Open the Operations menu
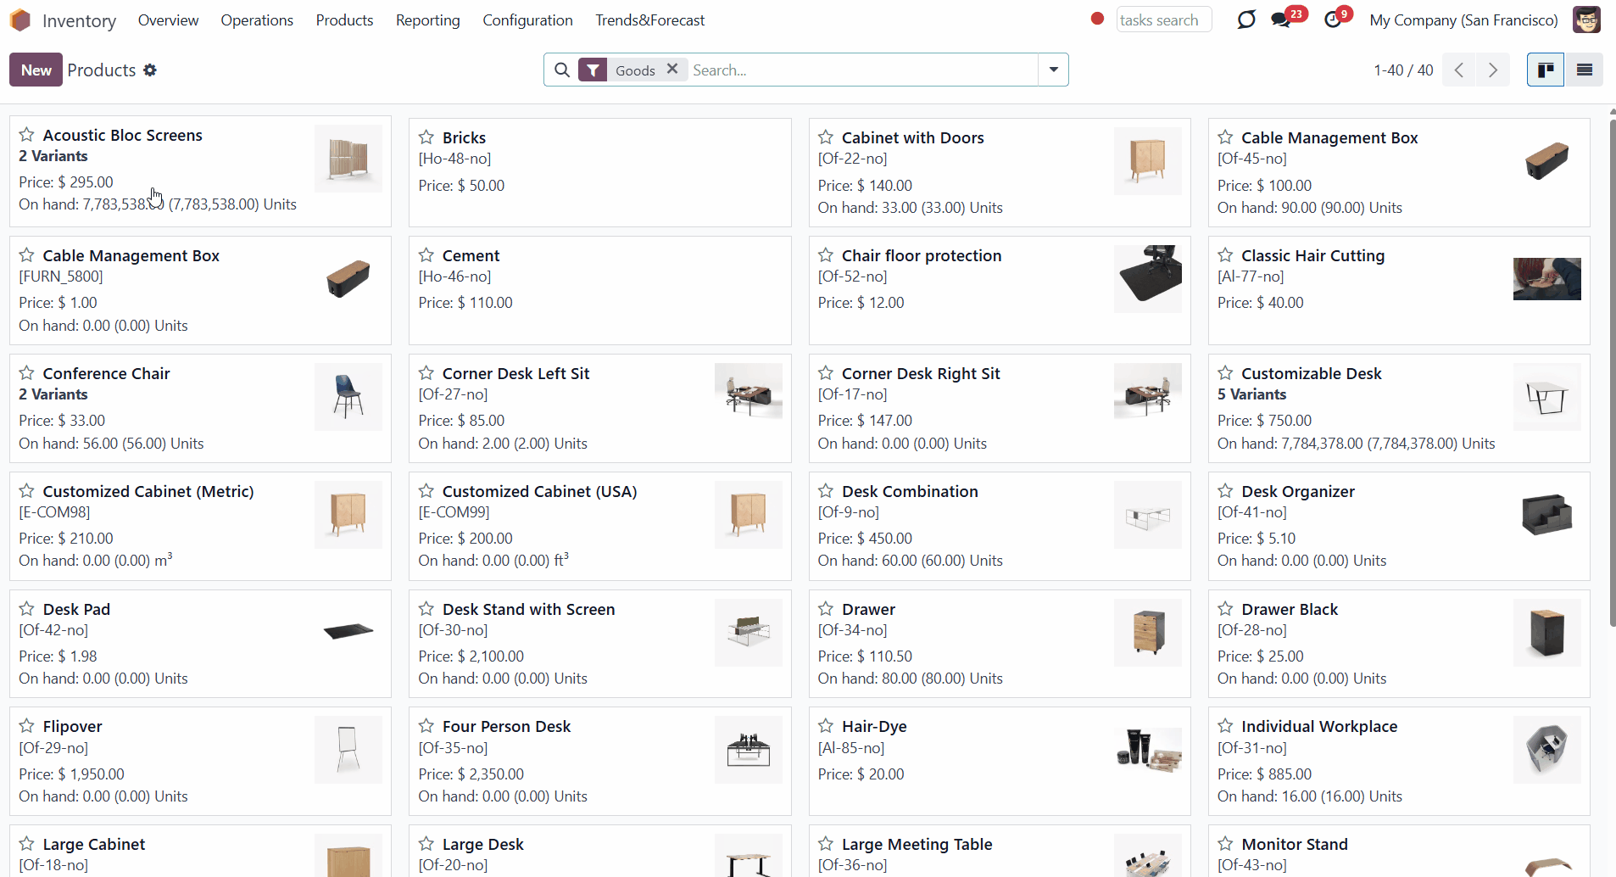Image resolution: width=1616 pixels, height=877 pixels. 257,20
